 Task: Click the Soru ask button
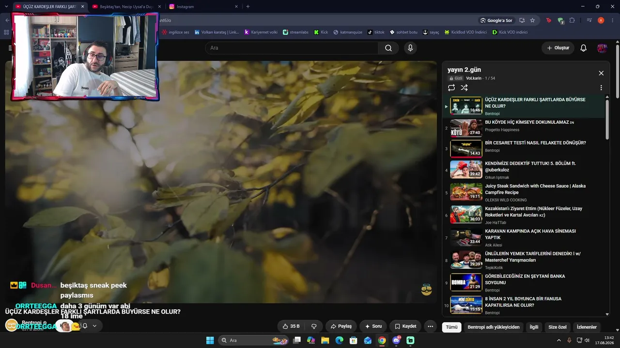pyautogui.click(x=373, y=326)
